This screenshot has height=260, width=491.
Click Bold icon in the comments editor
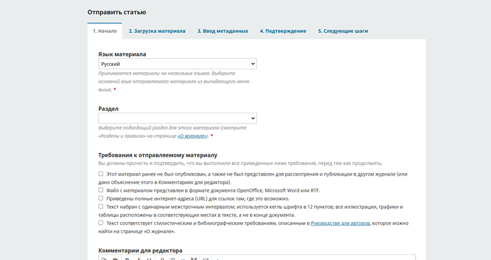[x=127, y=259]
